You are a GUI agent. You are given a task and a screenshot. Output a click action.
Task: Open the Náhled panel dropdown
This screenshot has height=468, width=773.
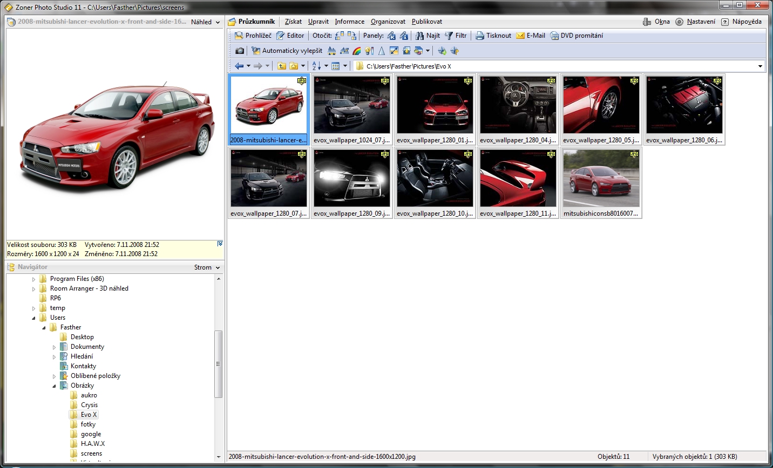tap(205, 22)
